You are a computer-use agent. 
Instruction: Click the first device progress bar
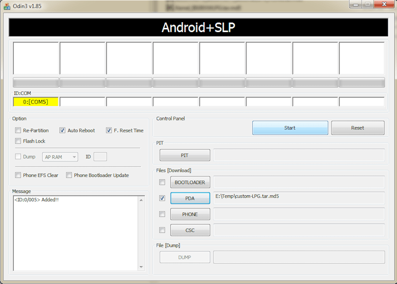coord(35,83)
